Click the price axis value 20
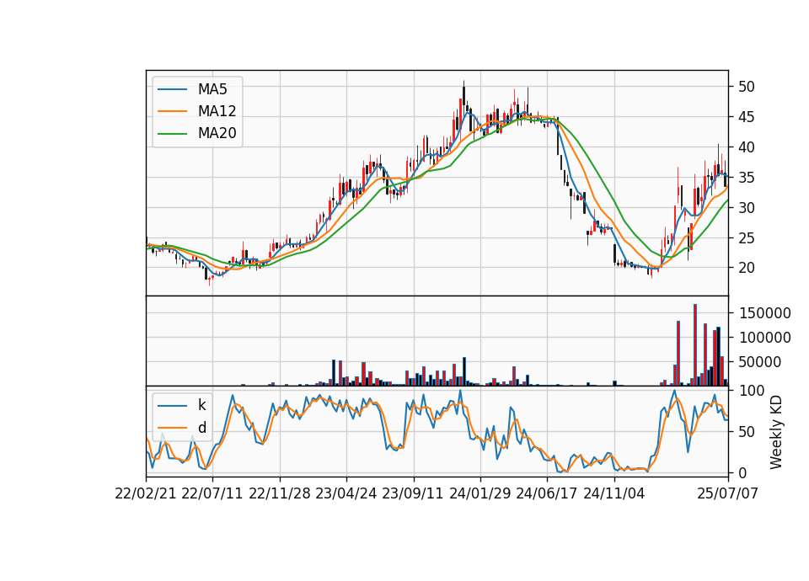809x581 pixels. pyautogui.click(x=747, y=268)
